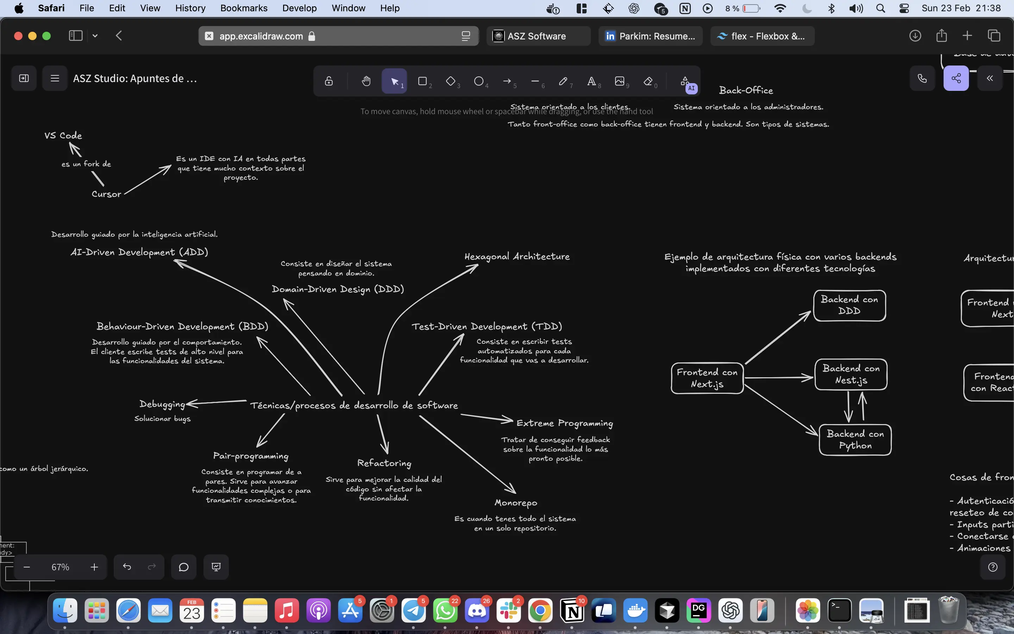Open the Reader view icon in address bar
1014x634 pixels.
tap(466, 36)
